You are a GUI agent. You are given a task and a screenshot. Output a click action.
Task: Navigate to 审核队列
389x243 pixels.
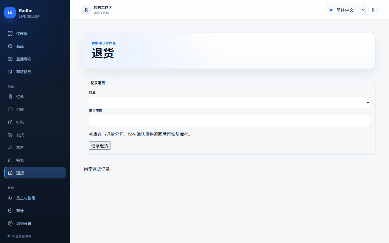[35, 72]
